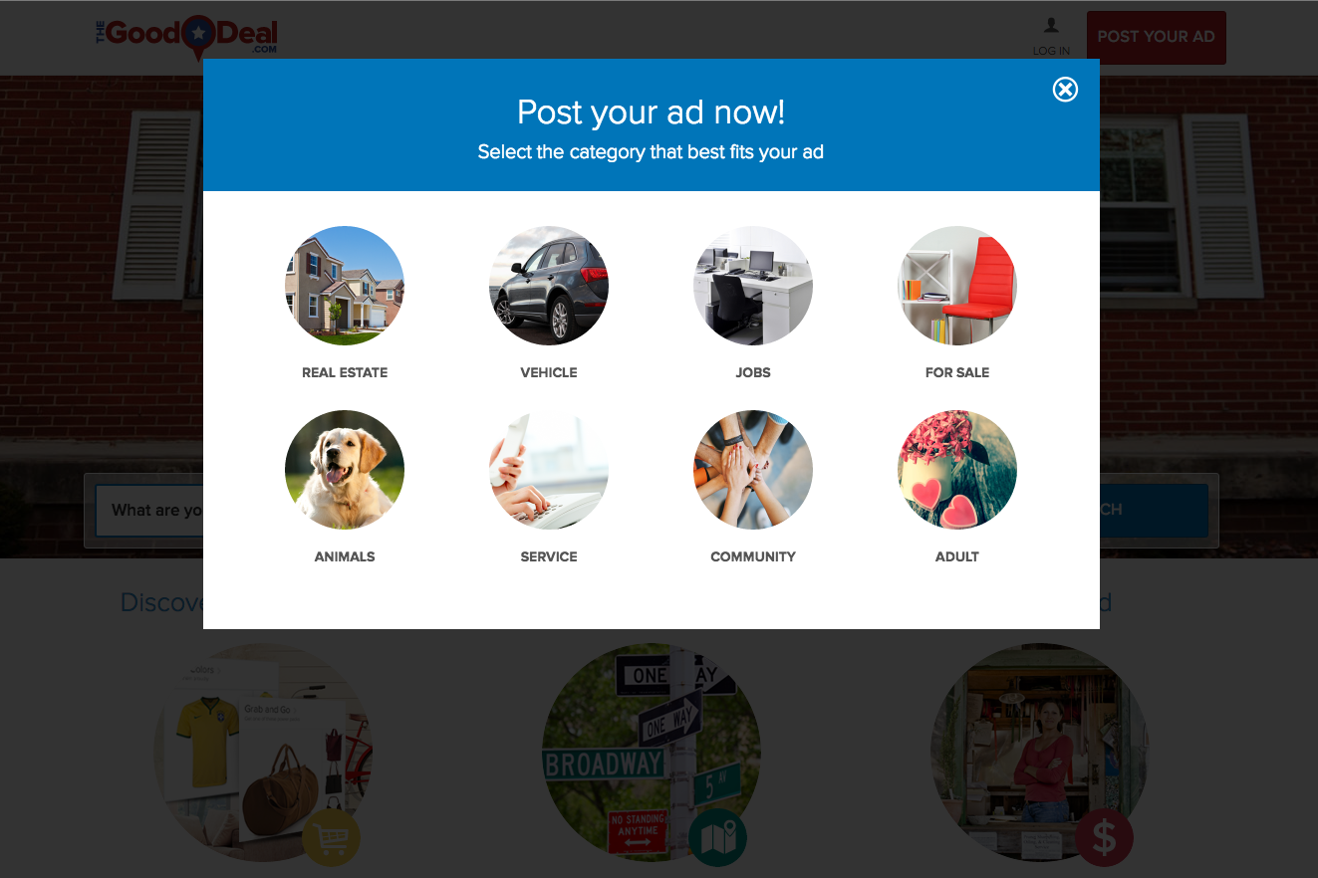Viewport: 1318px width, 878px height.
Task: Click the VEHICLE category label
Action: point(549,372)
